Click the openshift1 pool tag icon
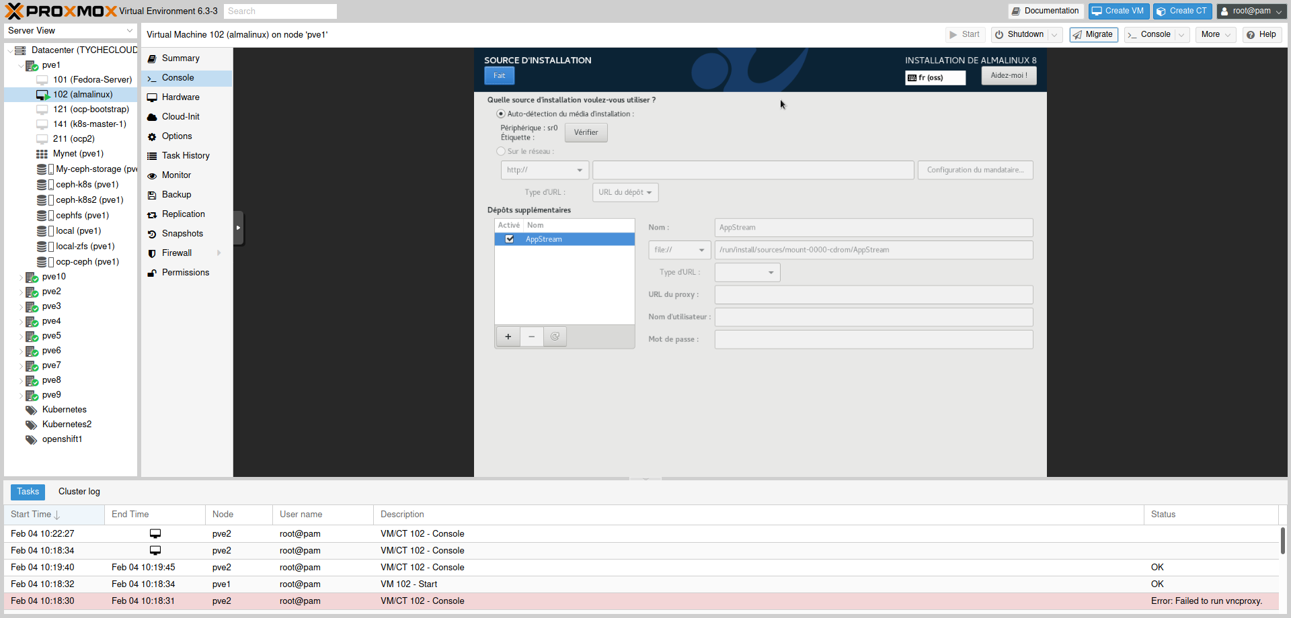This screenshot has height=618, width=1291. pos(31,439)
